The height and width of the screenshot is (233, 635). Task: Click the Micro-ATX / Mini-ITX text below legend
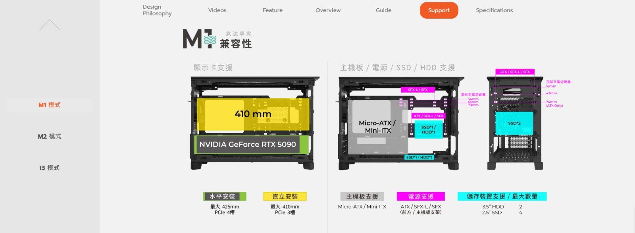(x=362, y=206)
